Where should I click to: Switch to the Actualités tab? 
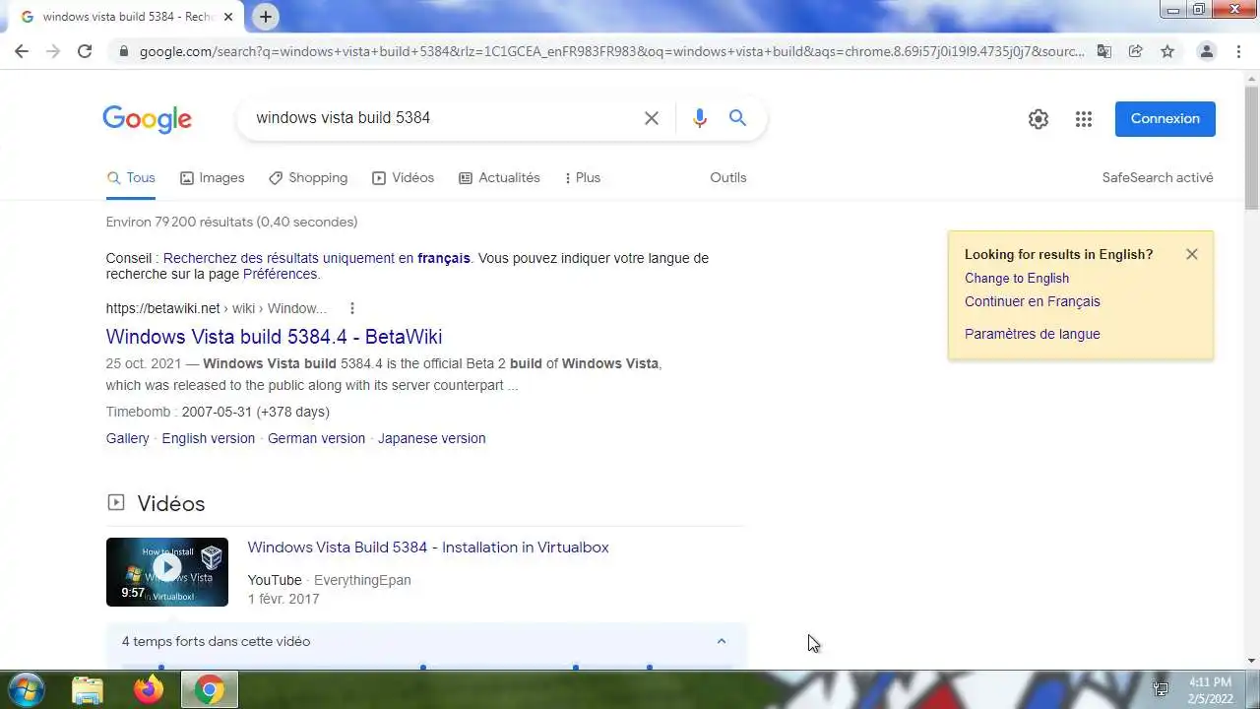(499, 178)
